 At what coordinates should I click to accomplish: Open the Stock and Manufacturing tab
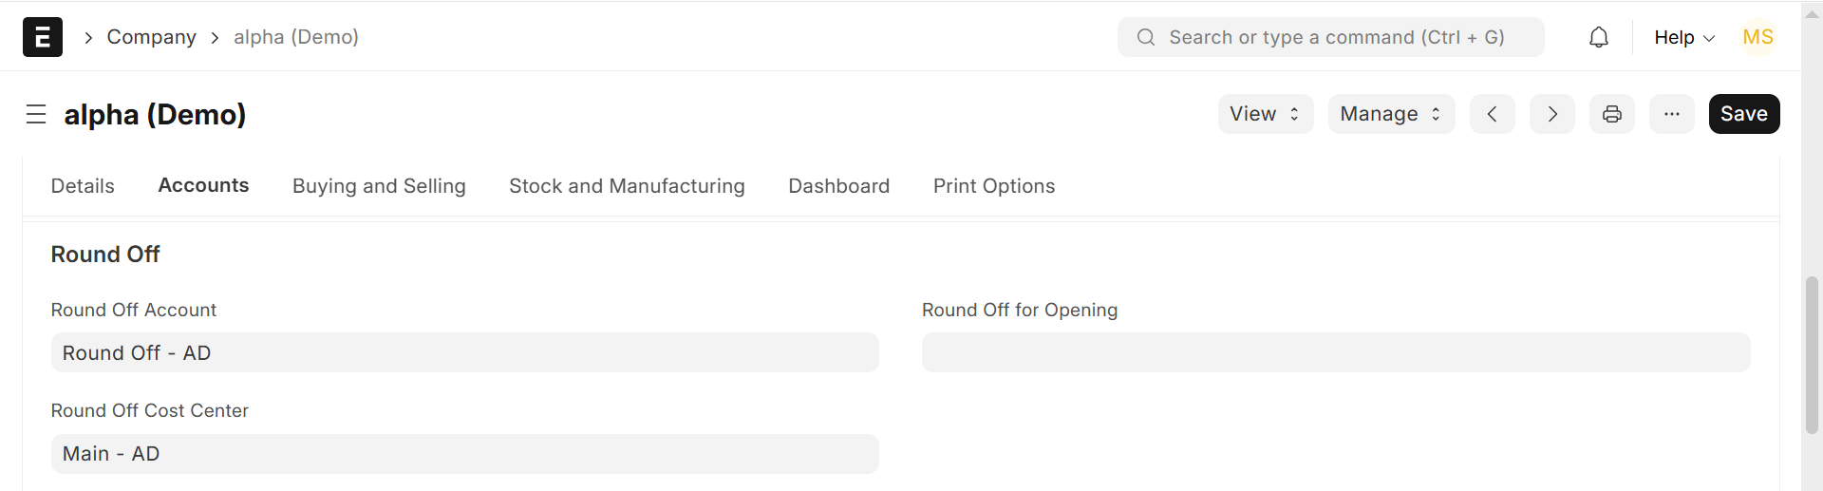point(627,186)
